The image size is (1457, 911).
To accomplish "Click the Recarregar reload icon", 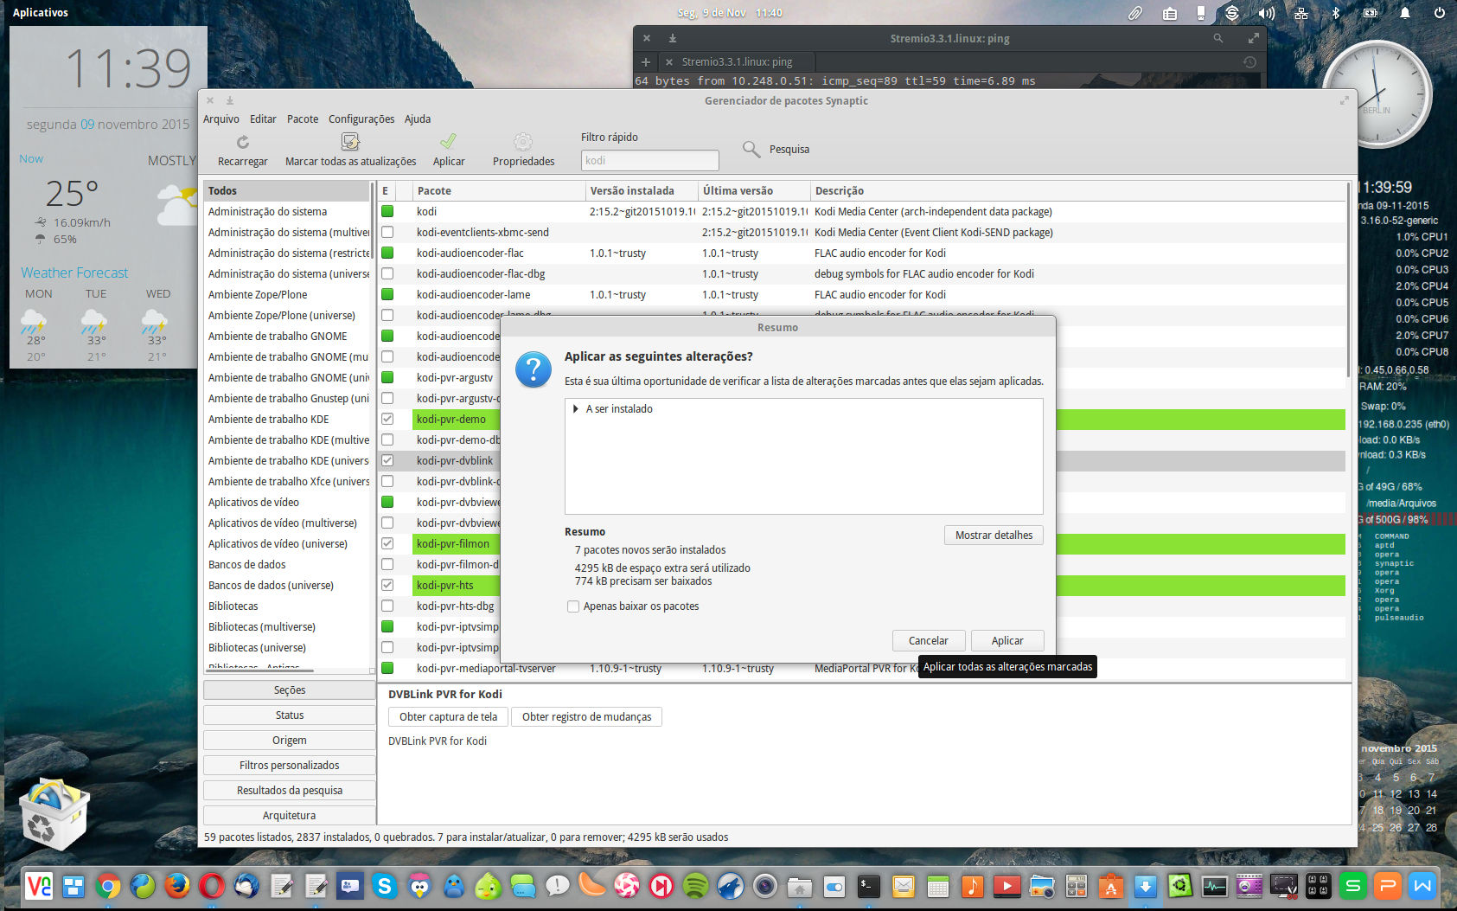I will pos(243,142).
